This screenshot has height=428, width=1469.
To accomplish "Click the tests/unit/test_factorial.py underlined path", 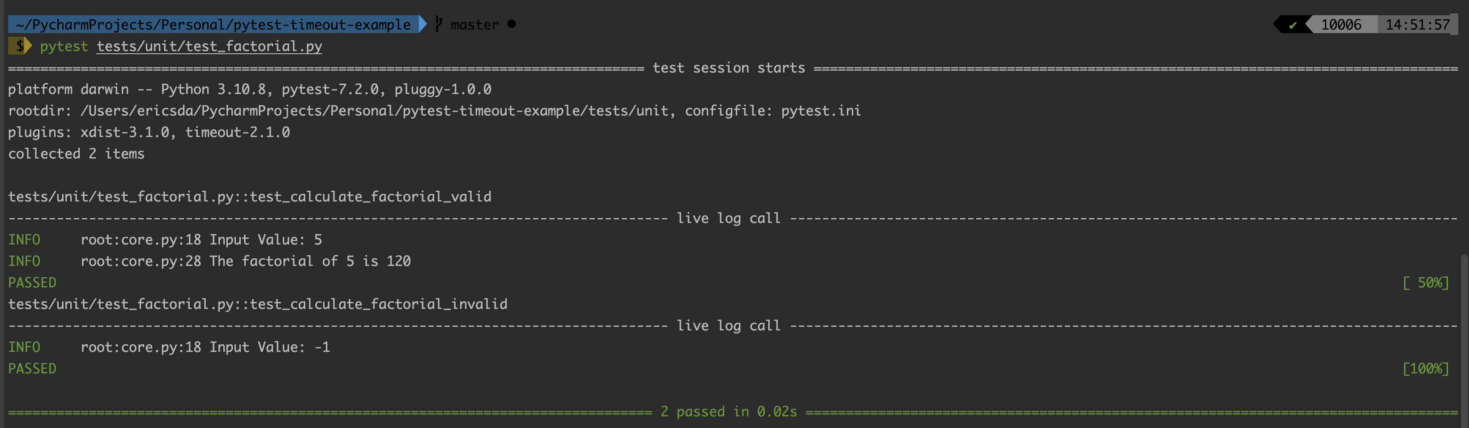I will click(209, 46).
